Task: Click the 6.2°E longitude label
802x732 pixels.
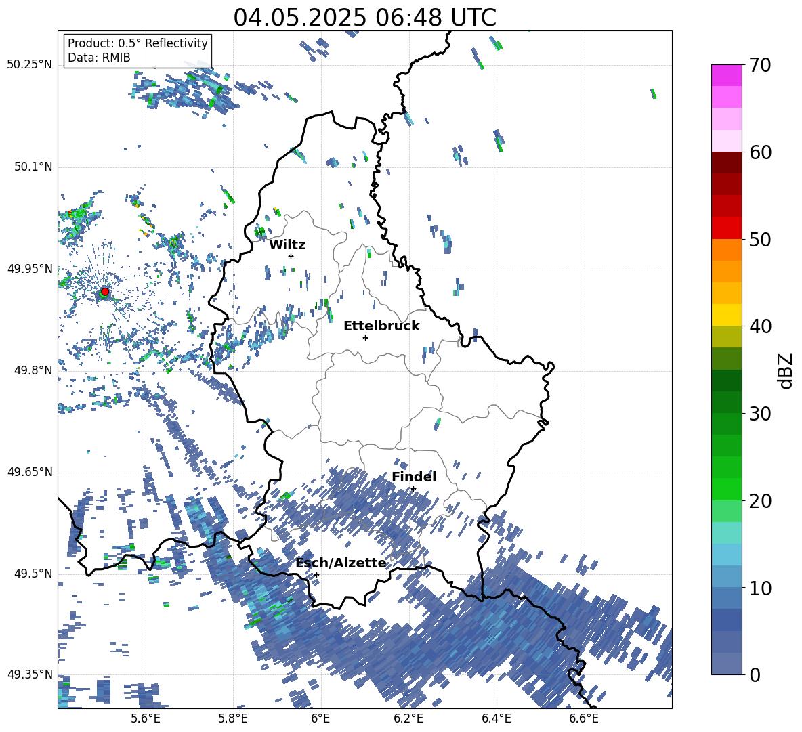Action: point(408,718)
